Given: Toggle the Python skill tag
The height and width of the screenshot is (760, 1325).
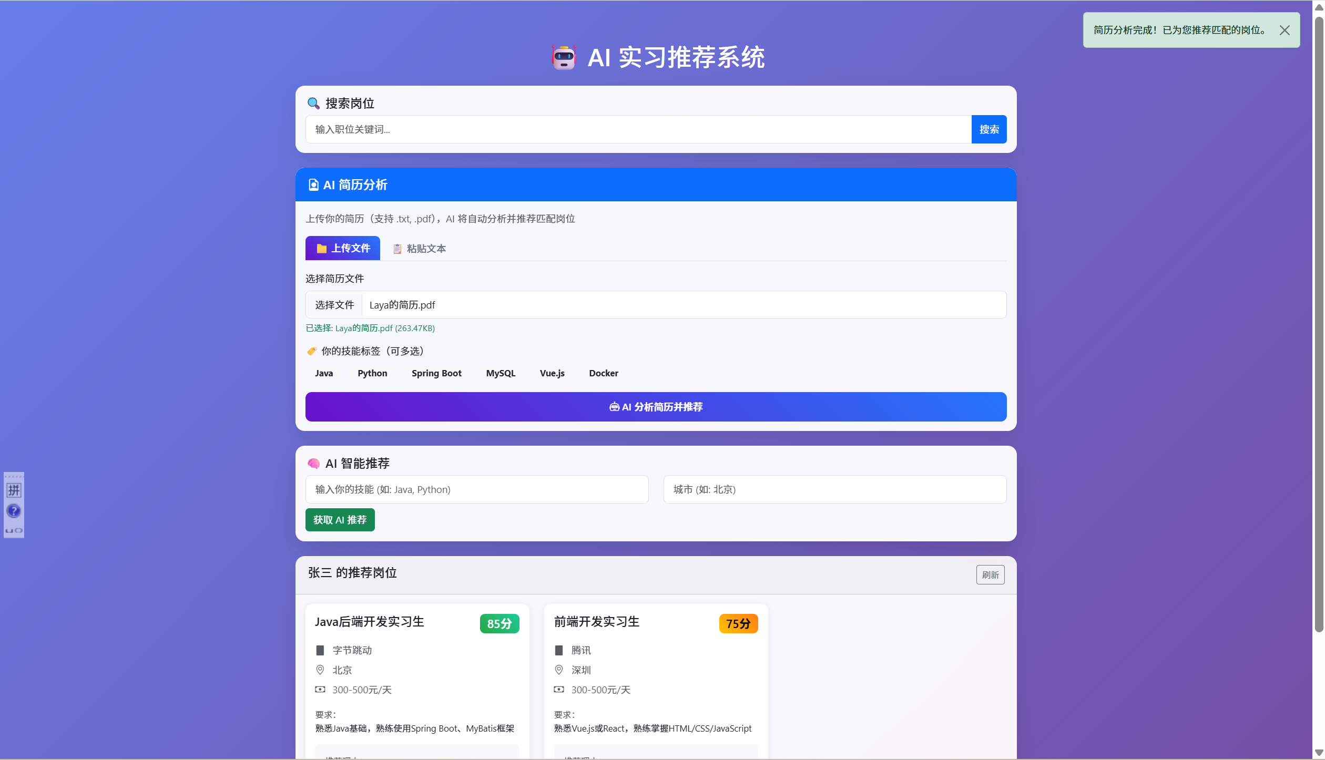Looking at the screenshot, I should (x=372, y=373).
